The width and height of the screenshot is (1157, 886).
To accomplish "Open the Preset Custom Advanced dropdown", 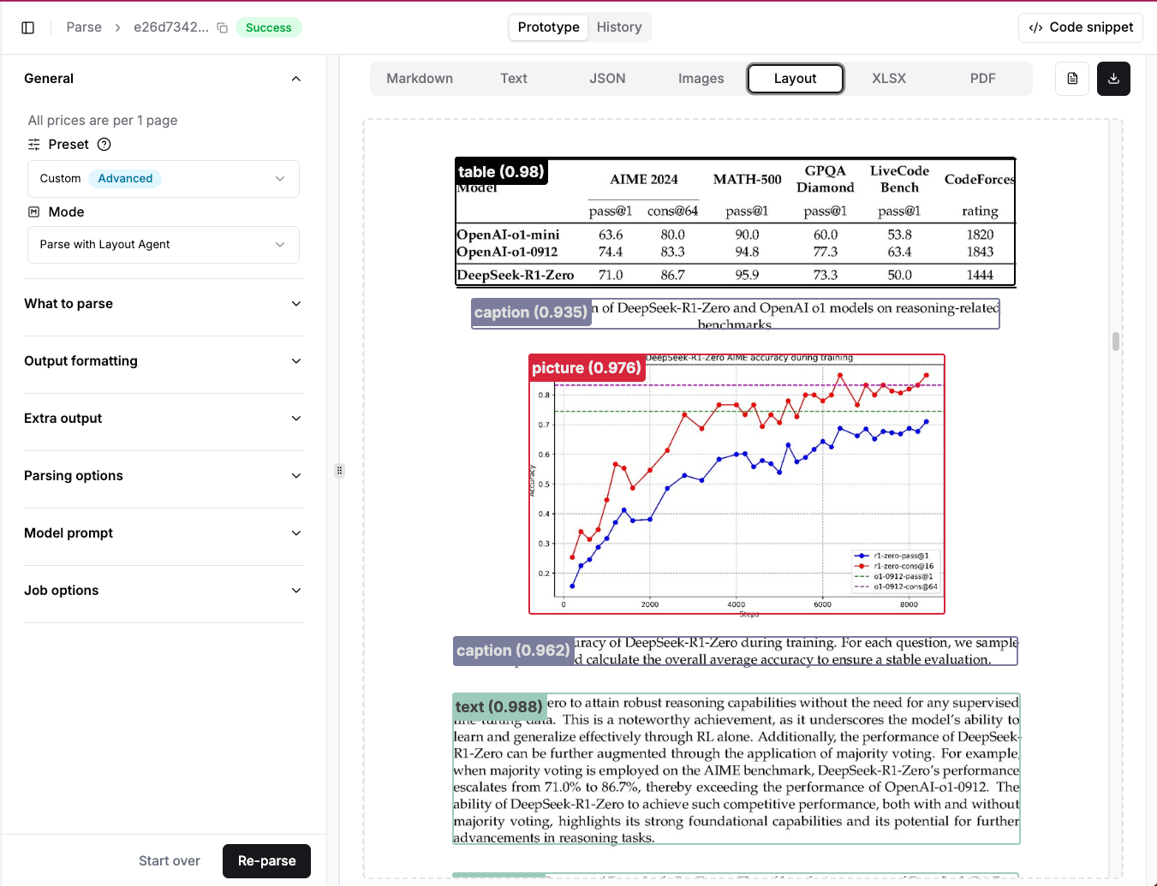I will point(164,179).
